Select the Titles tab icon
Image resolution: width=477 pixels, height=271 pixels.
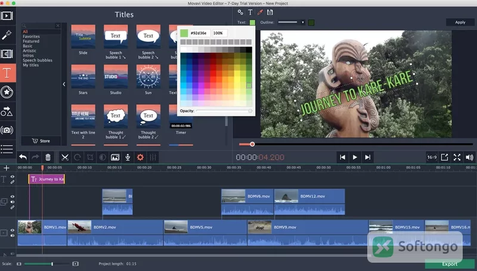click(7, 73)
